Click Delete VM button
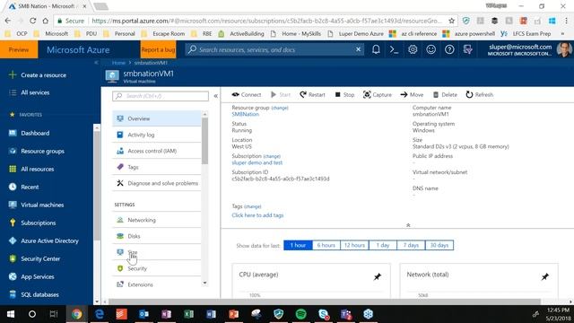Image resolution: width=574 pixels, height=323 pixels. pyautogui.click(x=445, y=95)
